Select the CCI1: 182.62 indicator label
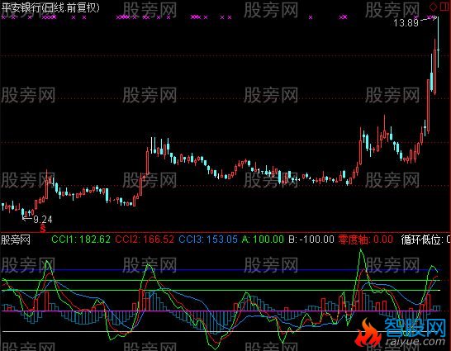 (81, 240)
